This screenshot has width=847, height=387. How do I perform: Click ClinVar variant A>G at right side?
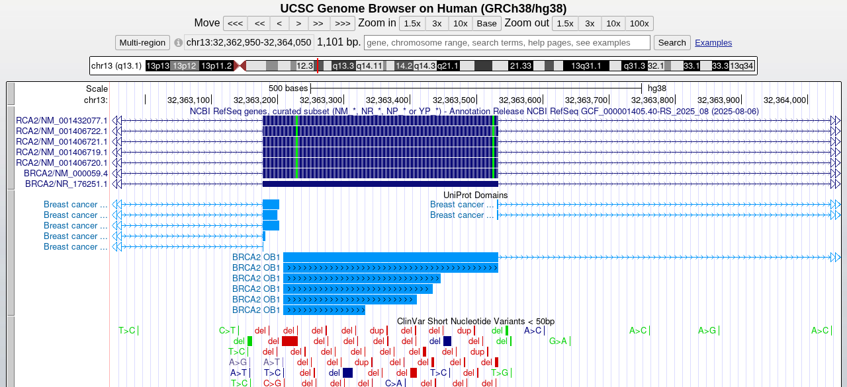pyautogui.click(x=707, y=331)
